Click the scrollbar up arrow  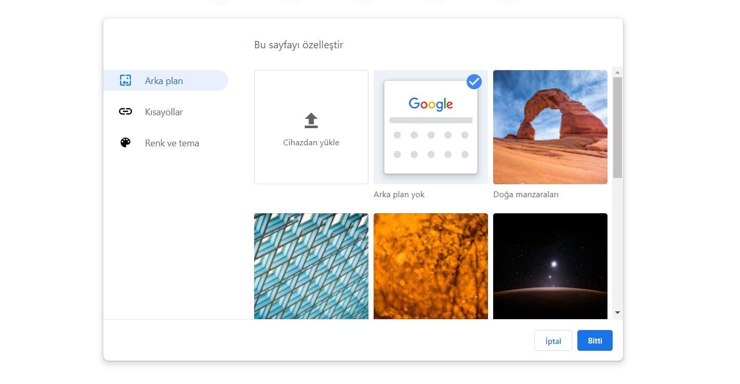(617, 72)
